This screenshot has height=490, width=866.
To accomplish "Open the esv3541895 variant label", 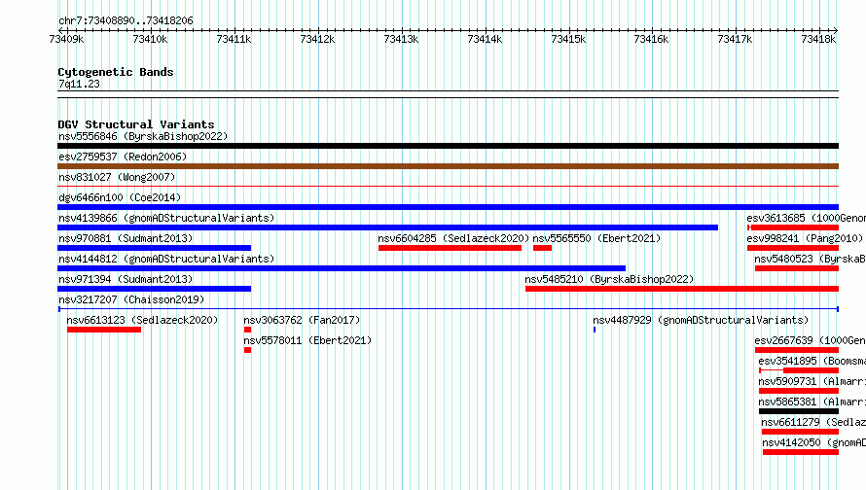I will tap(812, 361).
